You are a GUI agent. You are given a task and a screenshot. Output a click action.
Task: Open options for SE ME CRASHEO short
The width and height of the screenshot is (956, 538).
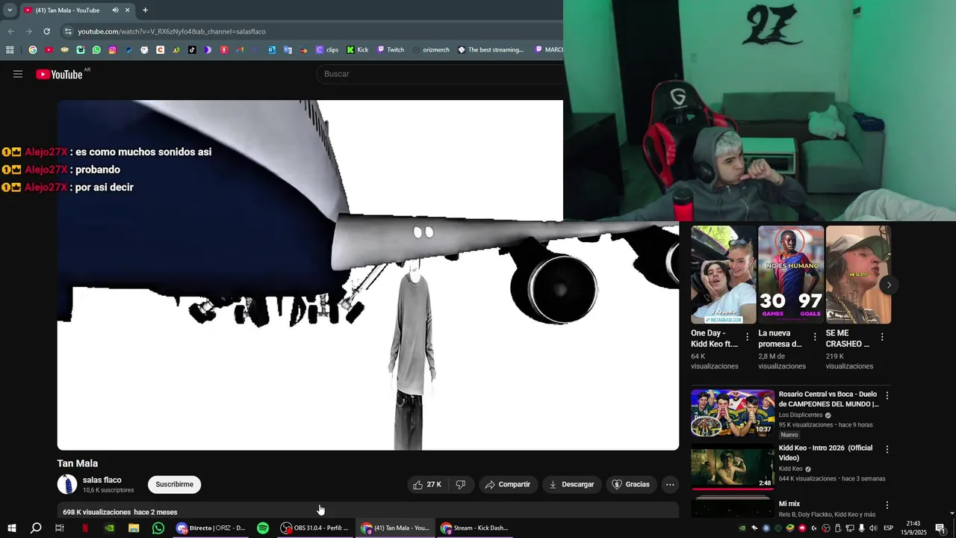pos(882,337)
